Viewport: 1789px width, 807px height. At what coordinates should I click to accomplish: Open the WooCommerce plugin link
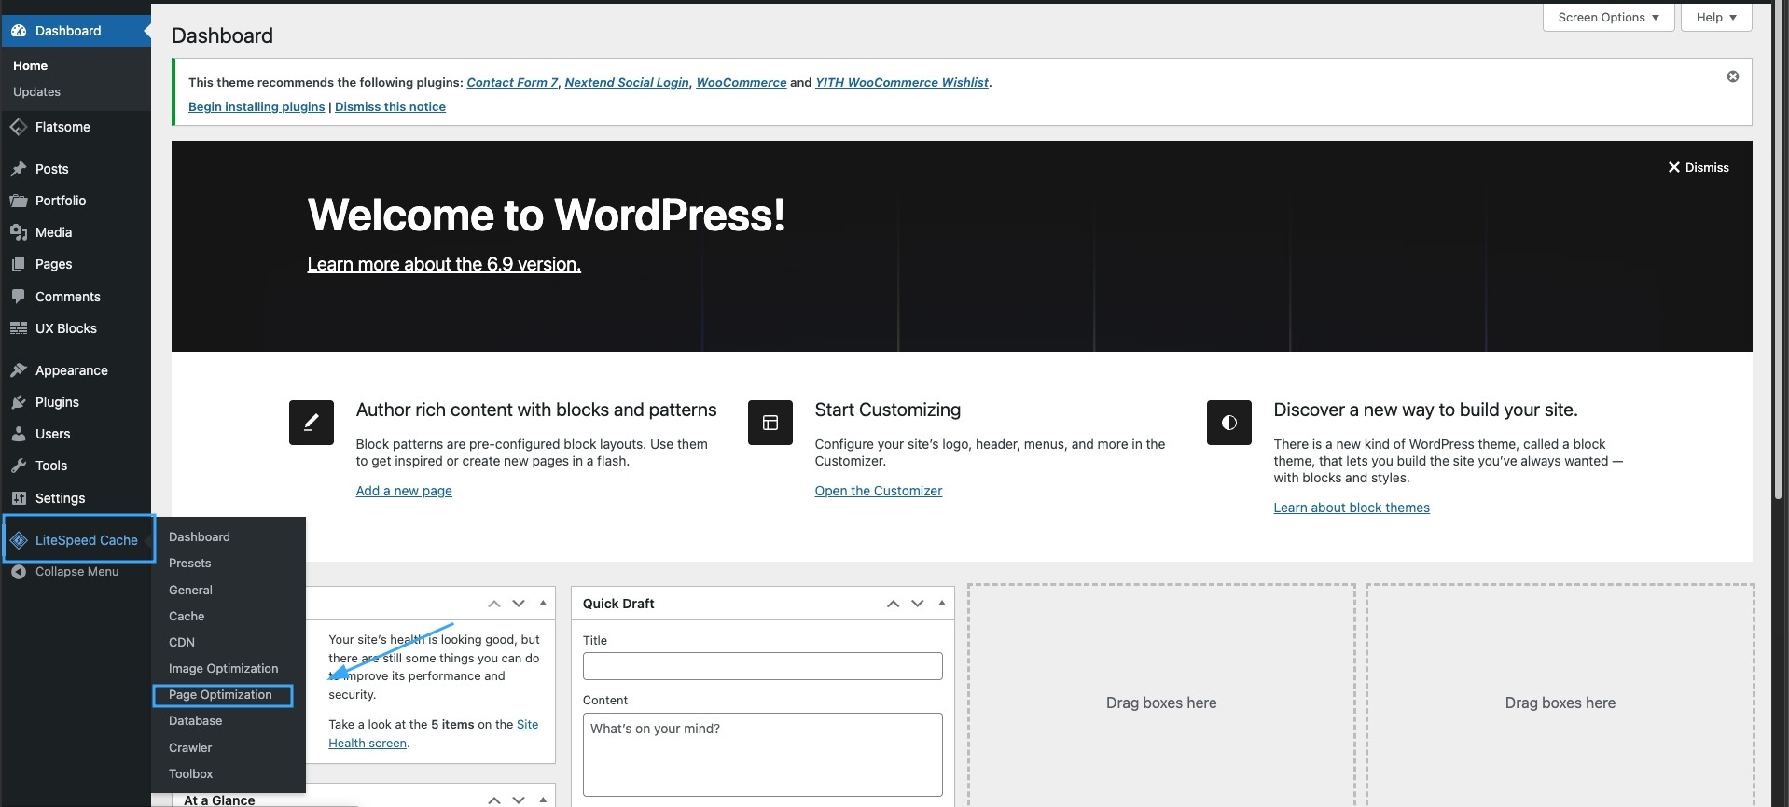tap(742, 83)
